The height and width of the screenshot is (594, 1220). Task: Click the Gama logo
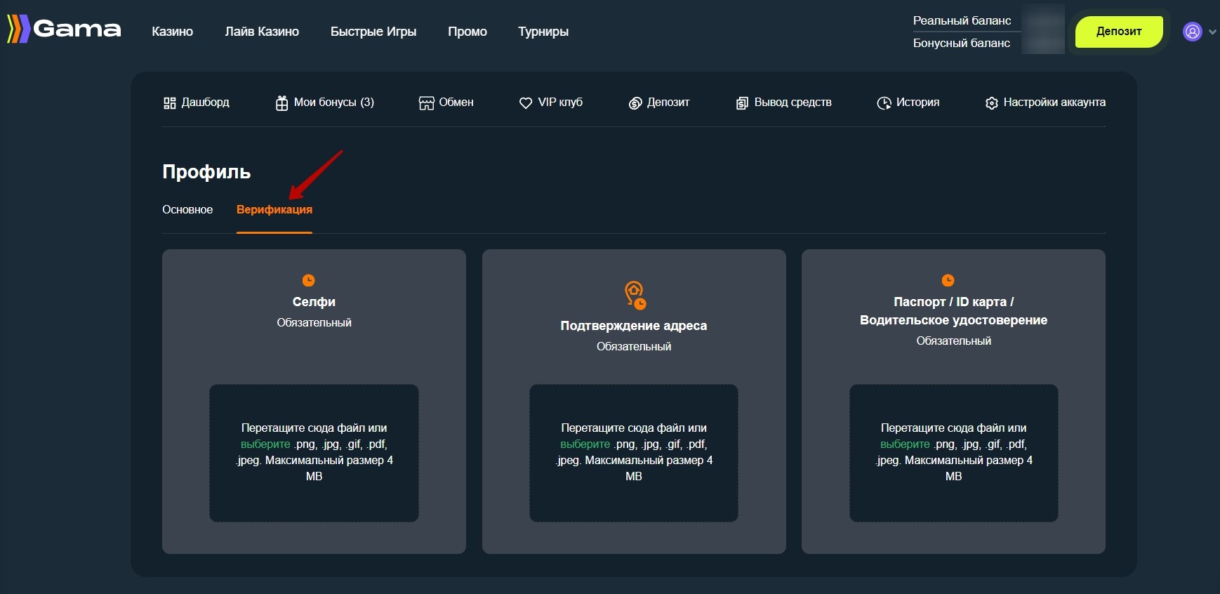click(64, 29)
